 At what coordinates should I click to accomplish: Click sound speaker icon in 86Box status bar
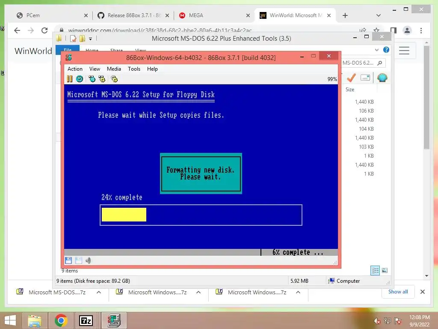coord(88,260)
